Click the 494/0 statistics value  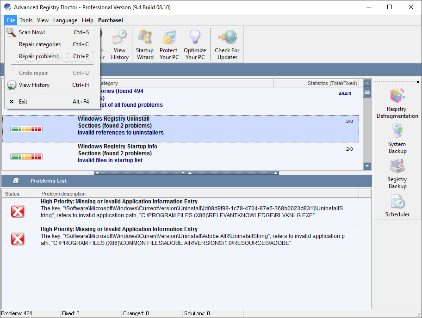[345, 94]
